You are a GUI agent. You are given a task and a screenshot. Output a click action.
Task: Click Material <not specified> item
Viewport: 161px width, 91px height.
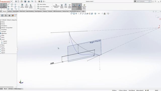(7, 28)
